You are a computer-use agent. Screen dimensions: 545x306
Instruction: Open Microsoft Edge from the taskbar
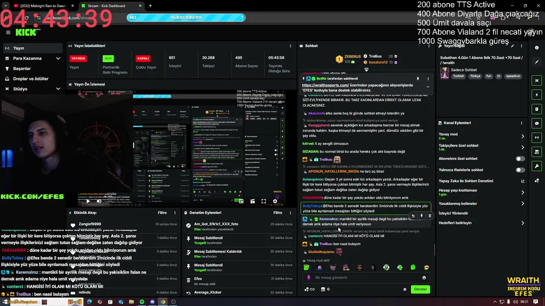click(x=89, y=302)
